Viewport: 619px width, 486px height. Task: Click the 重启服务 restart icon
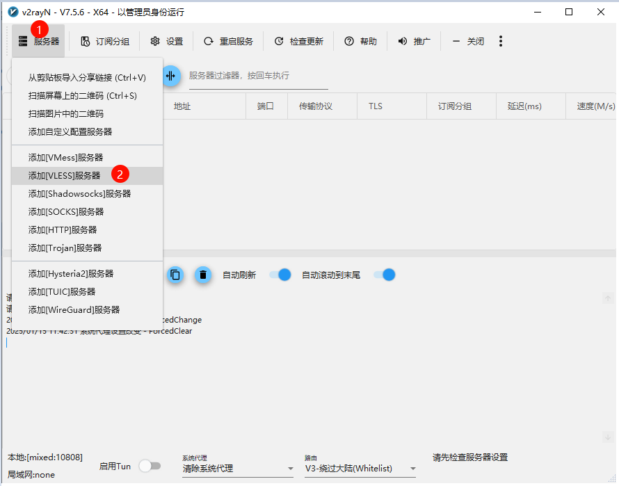tap(209, 42)
